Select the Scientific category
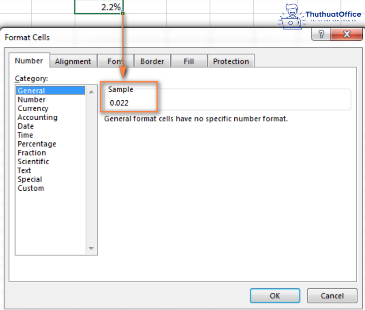Image resolution: width=365 pixels, height=310 pixels. tap(33, 162)
